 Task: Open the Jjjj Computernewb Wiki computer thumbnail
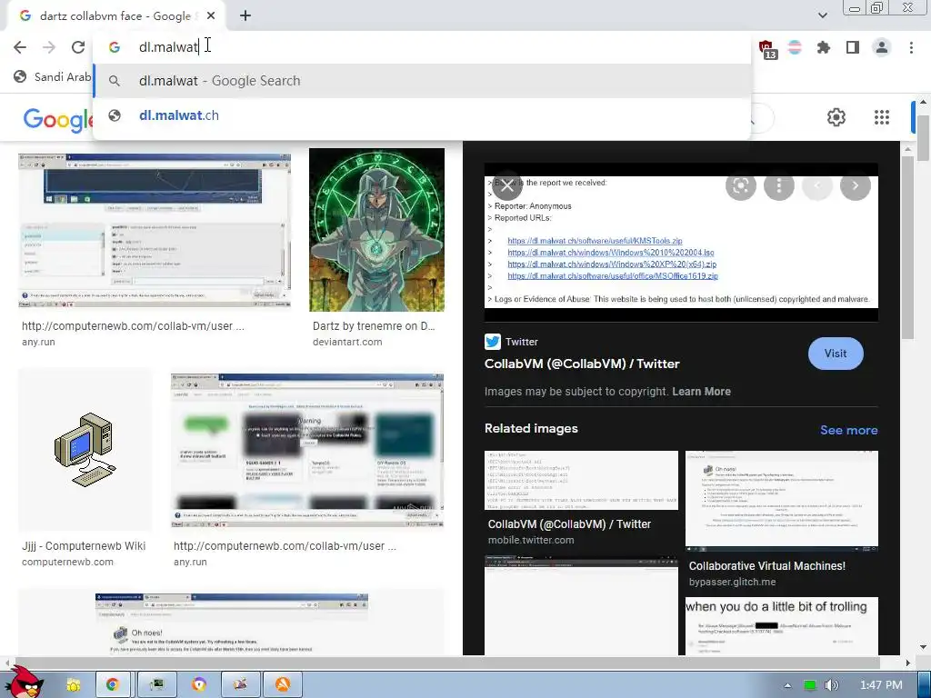click(85, 449)
